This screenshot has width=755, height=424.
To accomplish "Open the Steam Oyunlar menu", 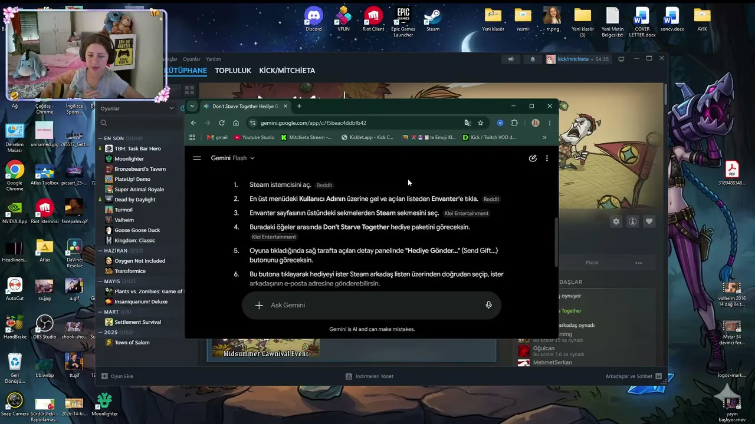I will click(192, 59).
